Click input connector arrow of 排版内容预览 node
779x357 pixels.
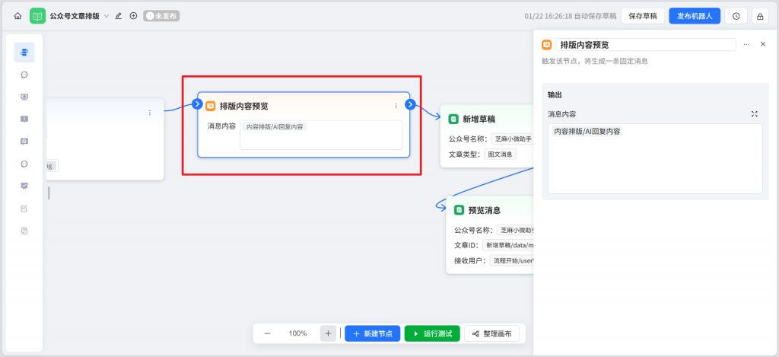(197, 104)
